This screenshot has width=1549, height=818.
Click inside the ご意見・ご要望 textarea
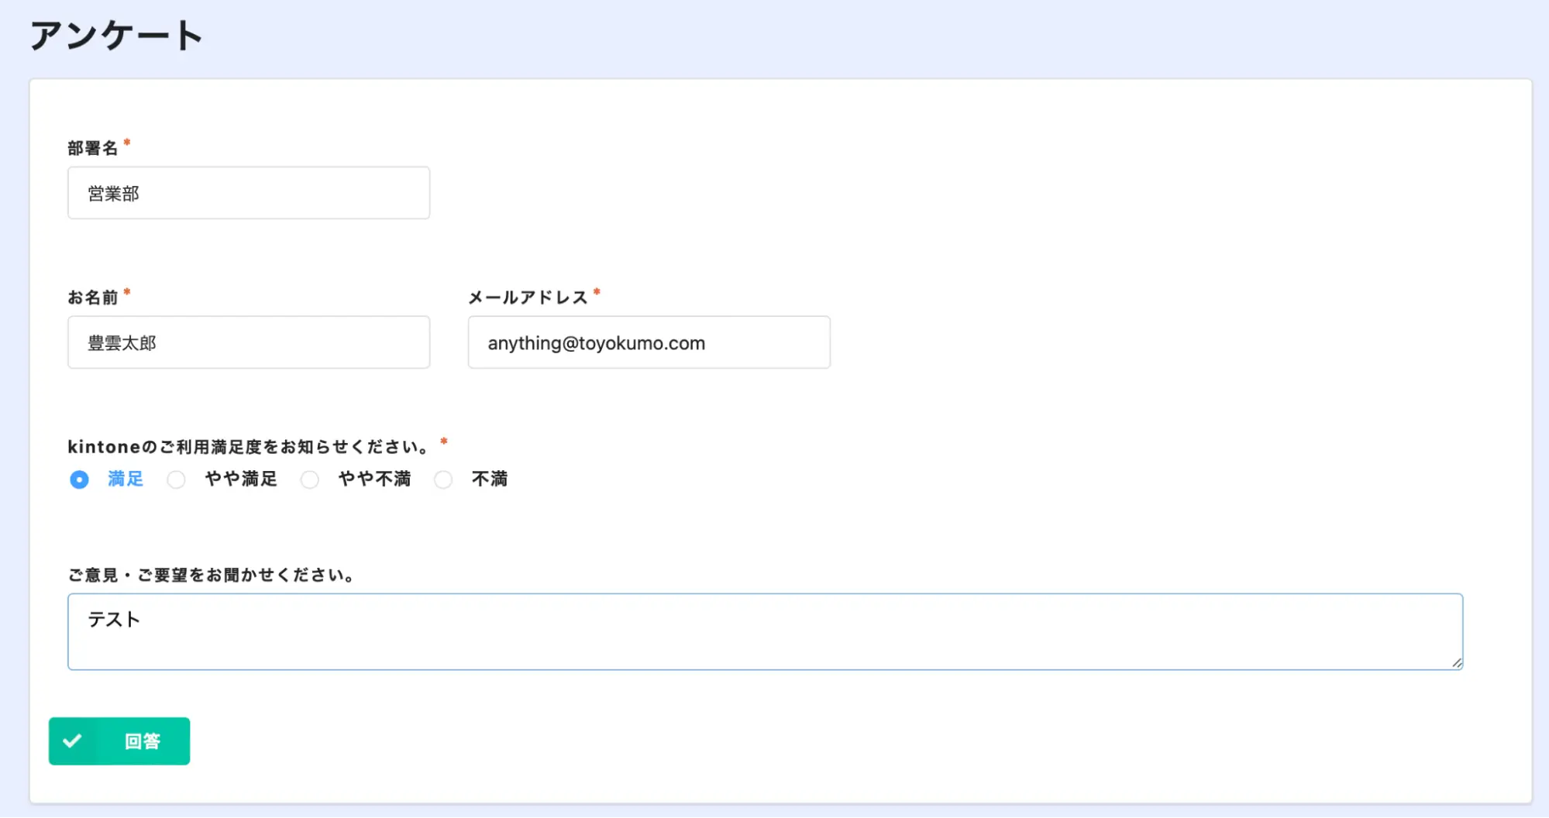click(765, 631)
